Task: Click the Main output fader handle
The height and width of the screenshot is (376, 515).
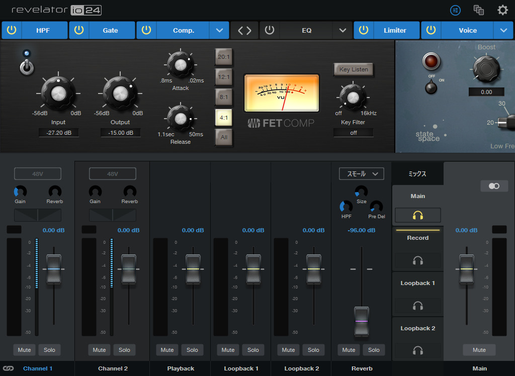Action: pos(466,269)
